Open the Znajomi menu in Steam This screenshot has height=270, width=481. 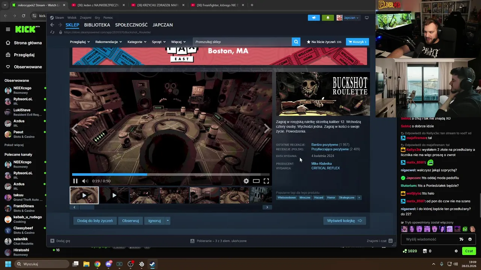click(x=86, y=18)
